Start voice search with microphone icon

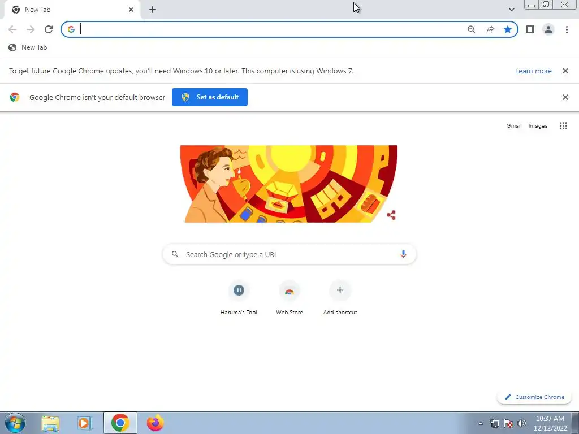[403, 254]
